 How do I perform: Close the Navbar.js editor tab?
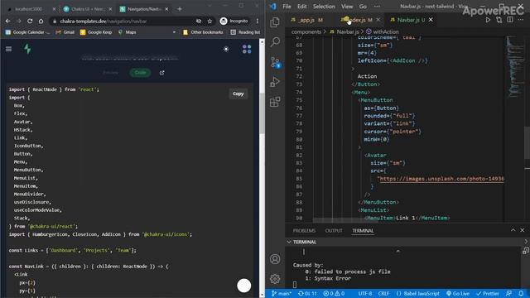431,20
